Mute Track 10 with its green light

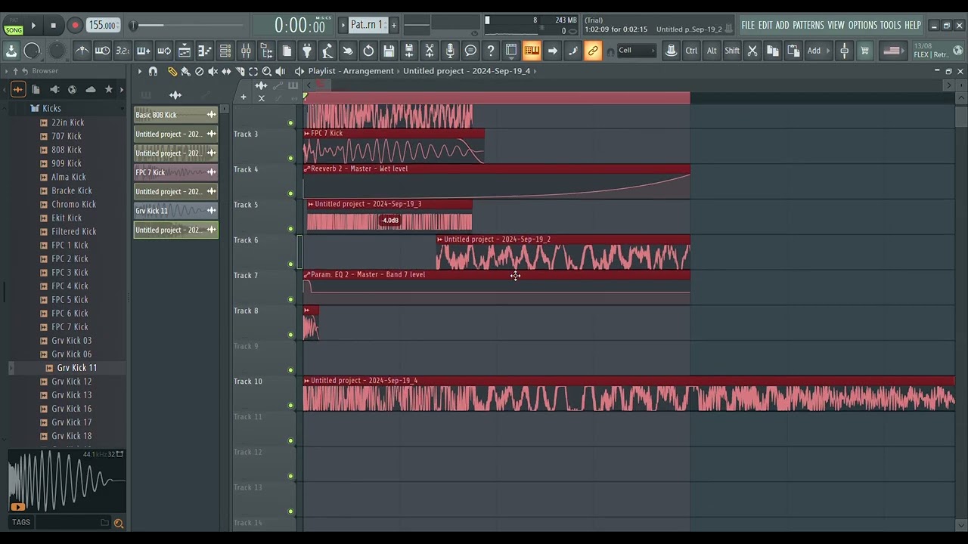pos(290,406)
